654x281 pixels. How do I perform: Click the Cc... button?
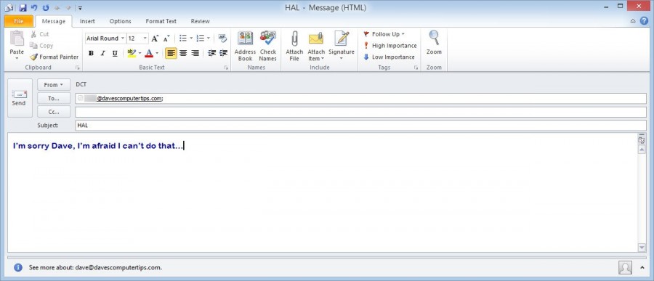(53, 112)
